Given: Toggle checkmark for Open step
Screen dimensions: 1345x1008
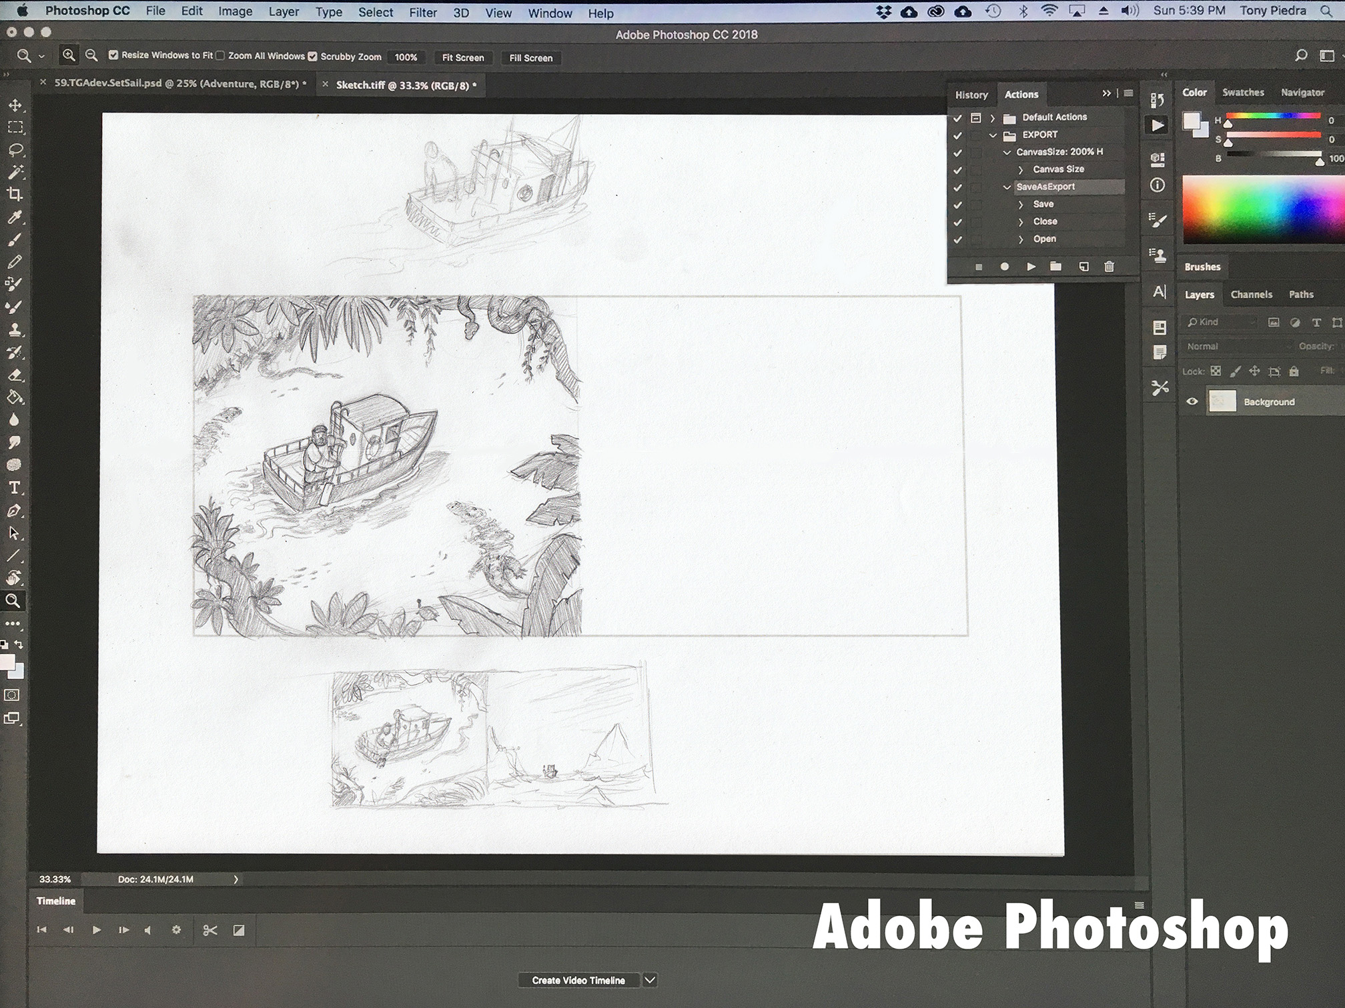Looking at the screenshot, I should (x=957, y=239).
